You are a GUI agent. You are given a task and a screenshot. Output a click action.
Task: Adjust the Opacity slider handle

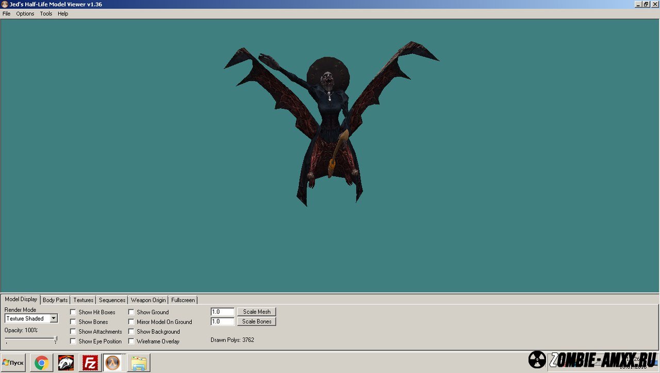coord(55,339)
